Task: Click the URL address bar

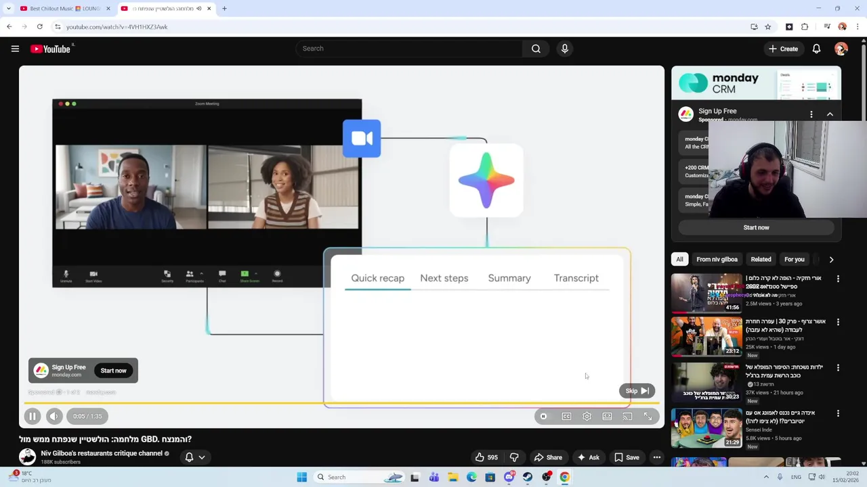Action: click(x=400, y=27)
